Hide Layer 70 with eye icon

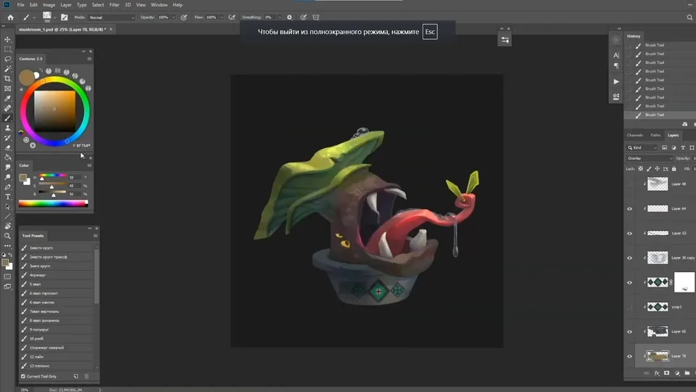tap(629, 356)
